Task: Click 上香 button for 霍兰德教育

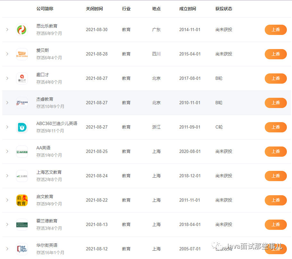Action: tap(276, 225)
